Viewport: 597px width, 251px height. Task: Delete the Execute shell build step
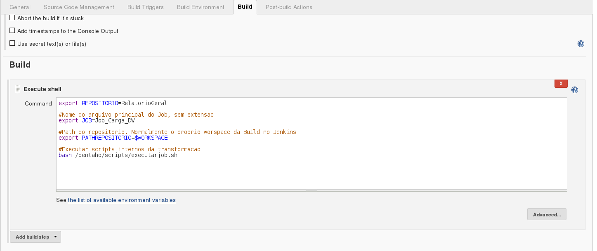561,84
